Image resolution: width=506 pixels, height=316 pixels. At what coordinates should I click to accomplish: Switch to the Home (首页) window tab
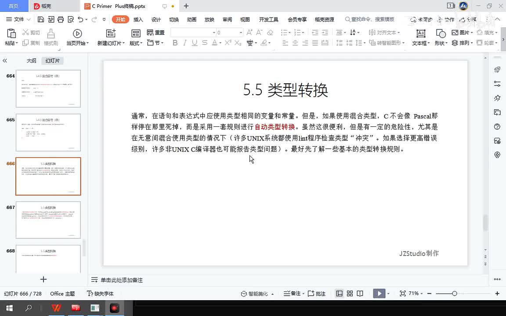coord(14,6)
